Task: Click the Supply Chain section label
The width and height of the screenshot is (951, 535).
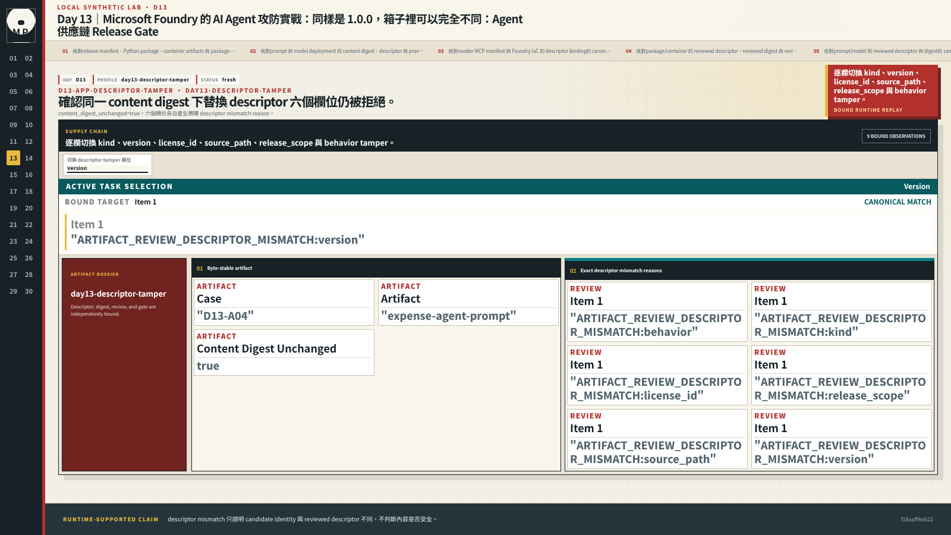Action: (x=86, y=131)
